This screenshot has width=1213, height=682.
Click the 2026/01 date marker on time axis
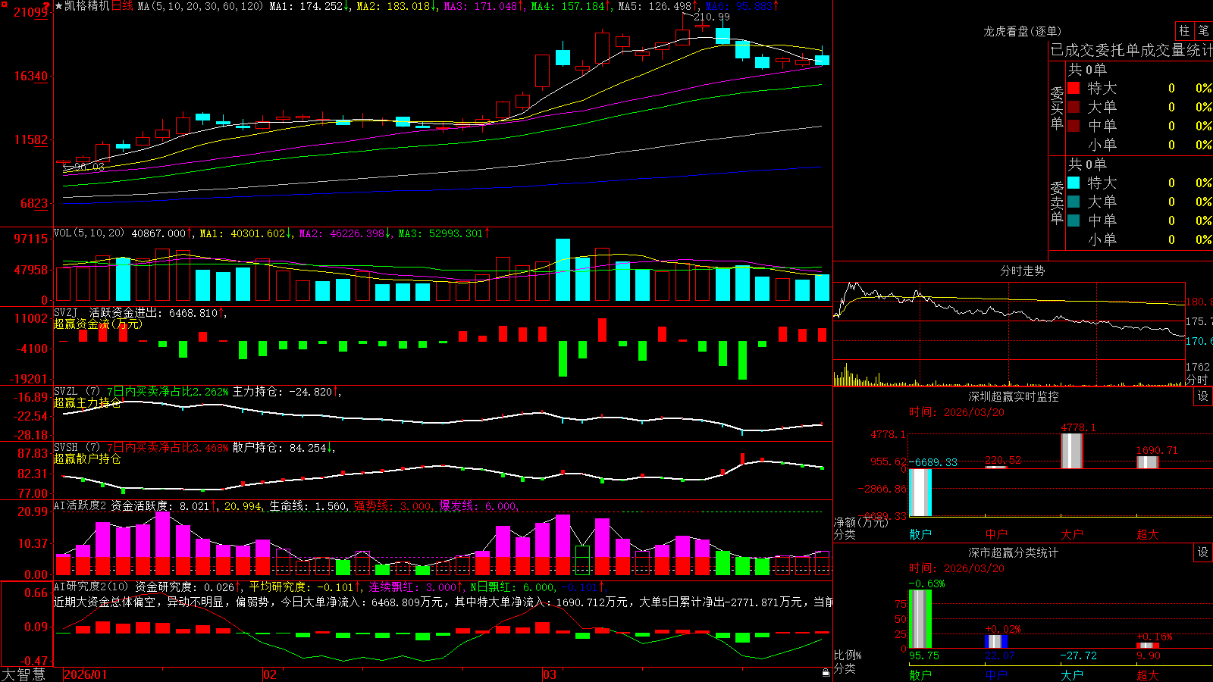pos(86,674)
